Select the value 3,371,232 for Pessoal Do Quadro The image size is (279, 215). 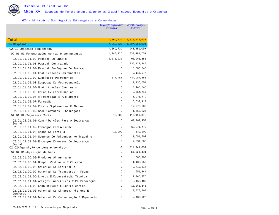(115, 59)
